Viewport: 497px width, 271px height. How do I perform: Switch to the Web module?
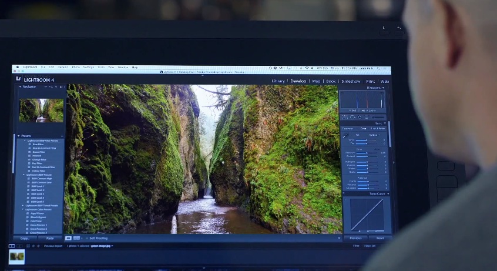tap(385, 82)
